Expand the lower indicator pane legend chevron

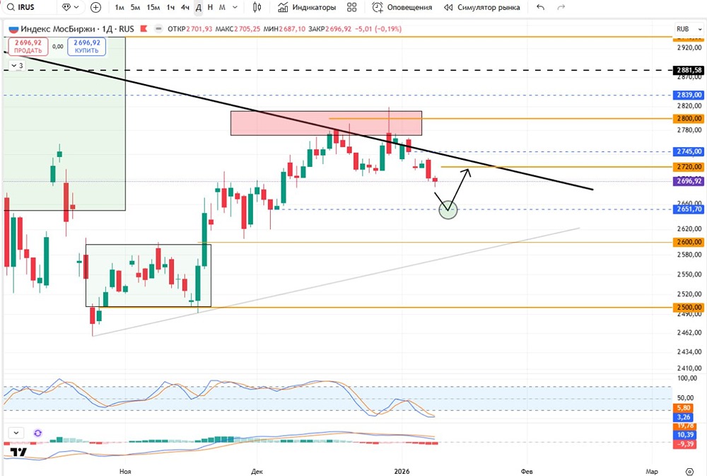(x=16, y=433)
